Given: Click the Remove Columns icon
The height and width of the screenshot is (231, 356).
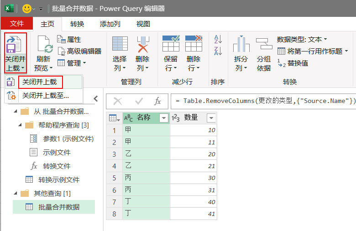Looking at the screenshot, I should coord(143,44).
